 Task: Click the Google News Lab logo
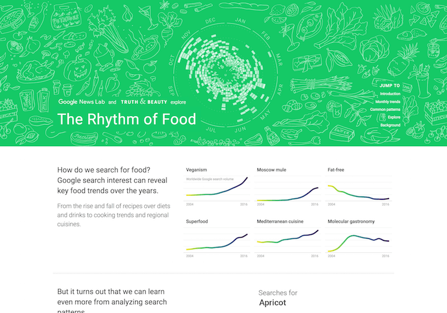82,103
